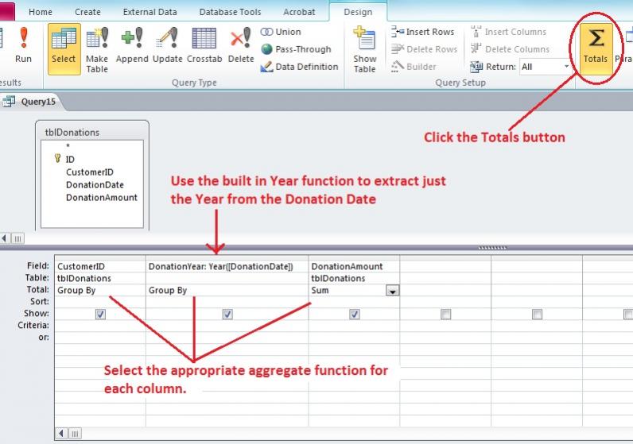
Task: Click Insert Columns in Query Setup
Action: (508, 32)
